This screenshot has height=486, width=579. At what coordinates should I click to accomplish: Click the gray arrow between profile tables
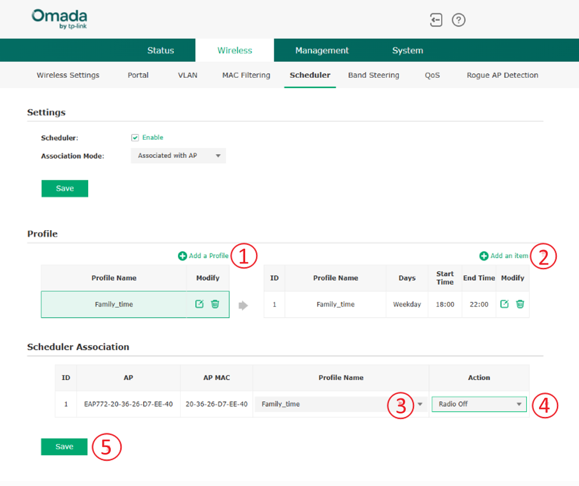[243, 304]
